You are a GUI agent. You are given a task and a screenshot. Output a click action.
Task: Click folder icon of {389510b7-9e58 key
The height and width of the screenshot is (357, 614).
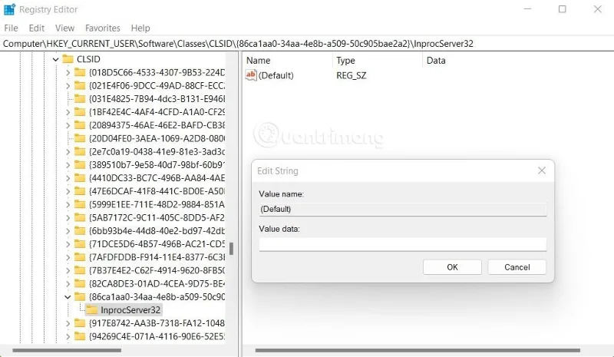[80, 164]
